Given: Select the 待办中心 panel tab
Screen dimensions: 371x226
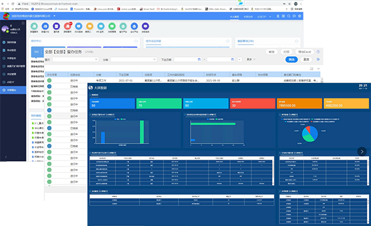Looking at the screenshot, I should [36, 41].
